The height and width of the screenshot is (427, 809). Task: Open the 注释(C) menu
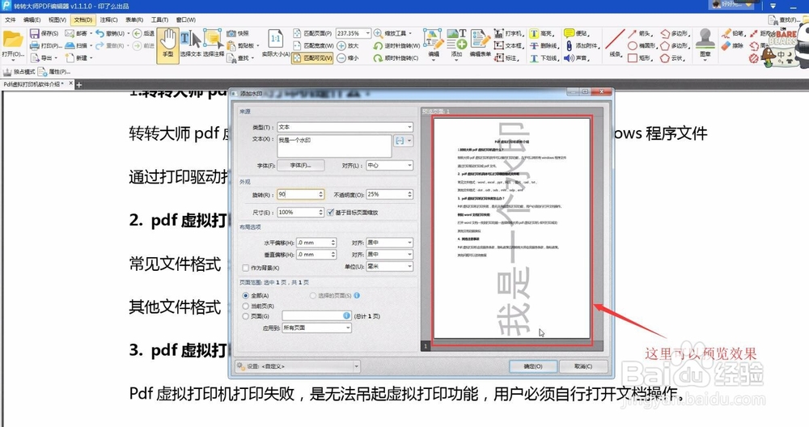(x=109, y=19)
